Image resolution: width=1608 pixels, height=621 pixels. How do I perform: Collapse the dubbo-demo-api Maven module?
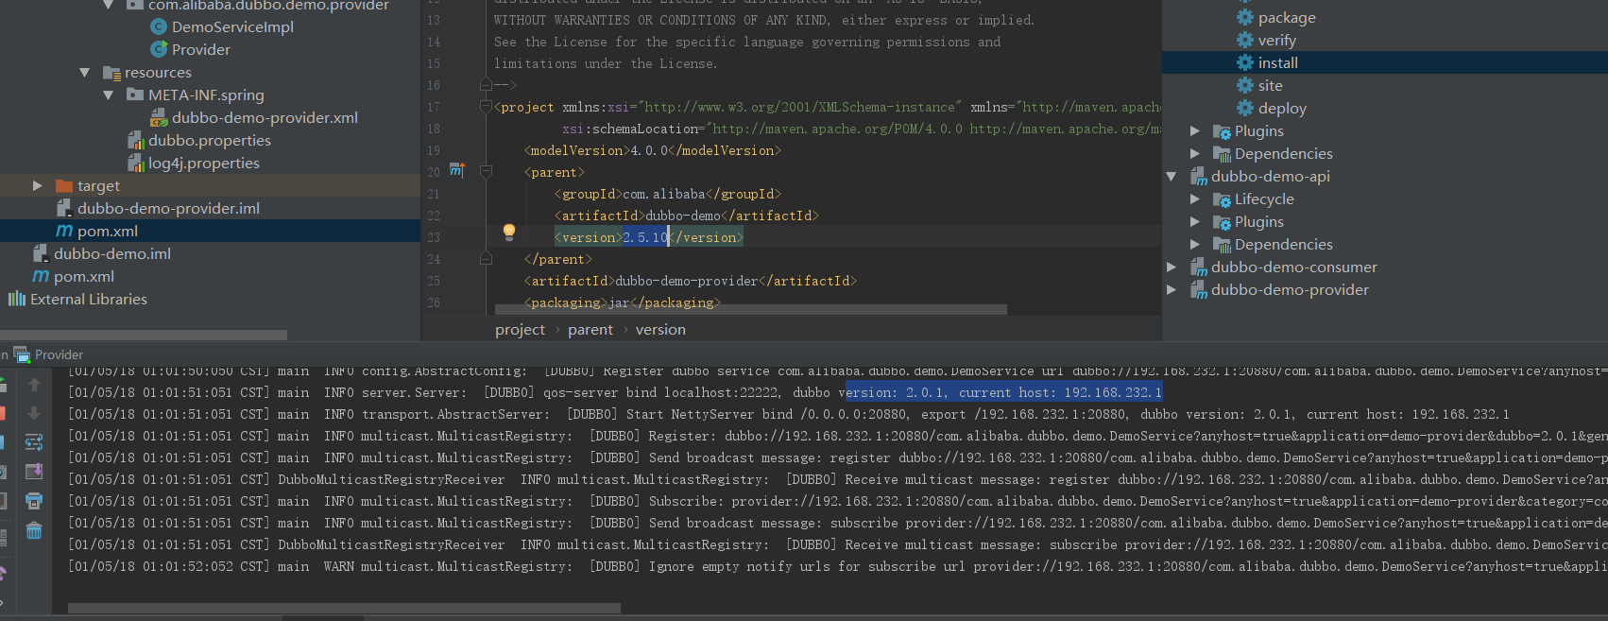1172,176
